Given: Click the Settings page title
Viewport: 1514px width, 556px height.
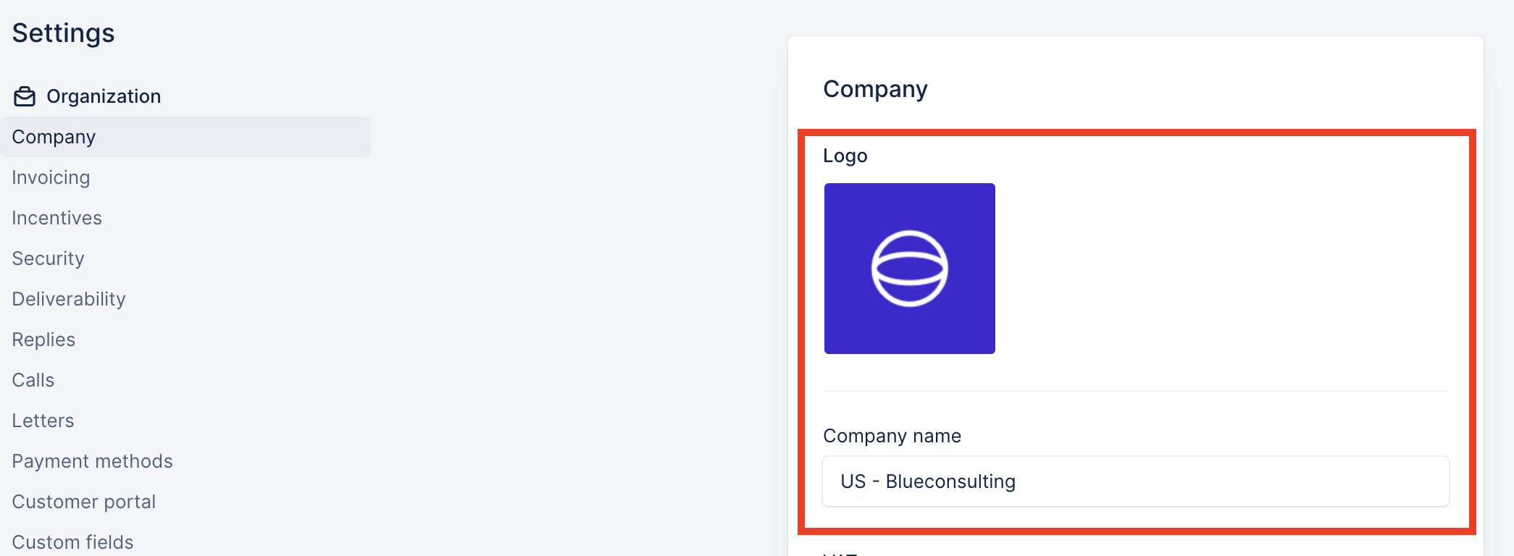Looking at the screenshot, I should pos(63,33).
